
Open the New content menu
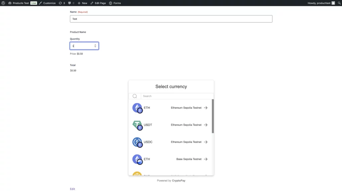[82, 3]
